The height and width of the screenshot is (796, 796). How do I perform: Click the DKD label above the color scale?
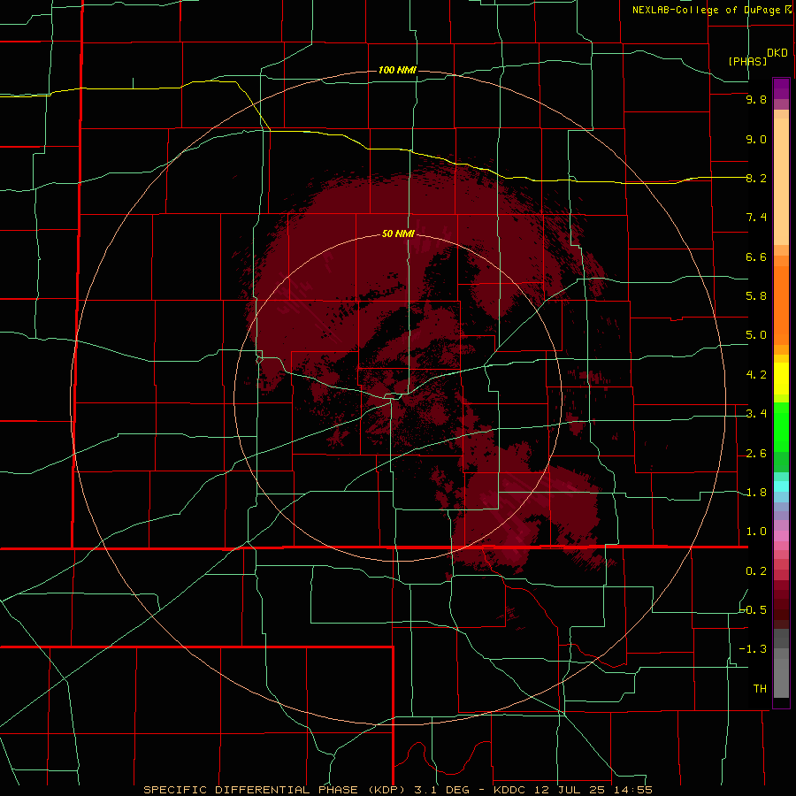click(777, 52)
